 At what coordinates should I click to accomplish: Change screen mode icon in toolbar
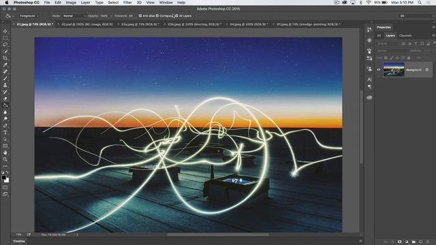[x=5, y=194]
